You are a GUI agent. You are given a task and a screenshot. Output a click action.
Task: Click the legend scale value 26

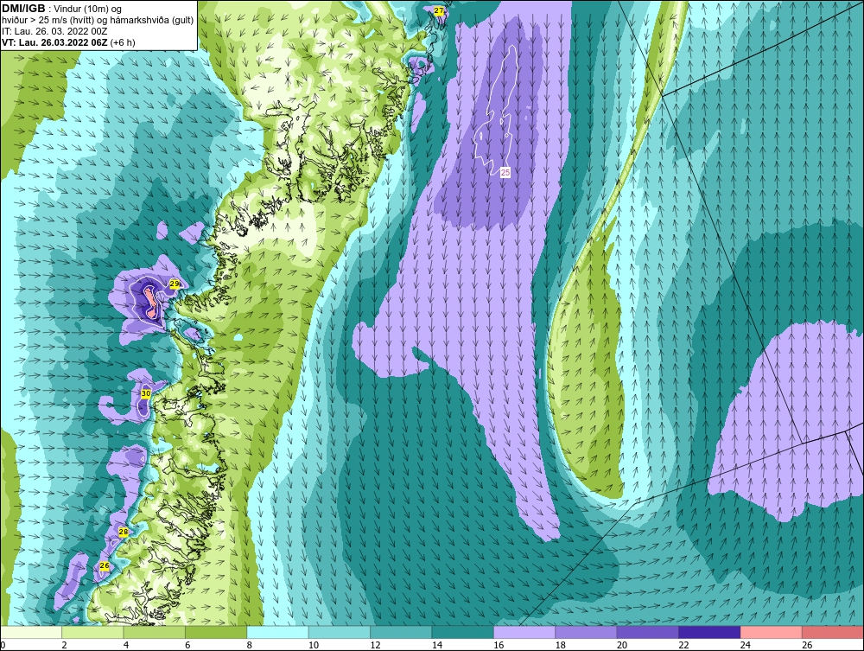pyautogui.click(x=807, y=645)
